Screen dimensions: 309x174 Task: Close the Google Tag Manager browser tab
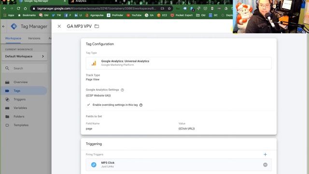pos(65,1)
